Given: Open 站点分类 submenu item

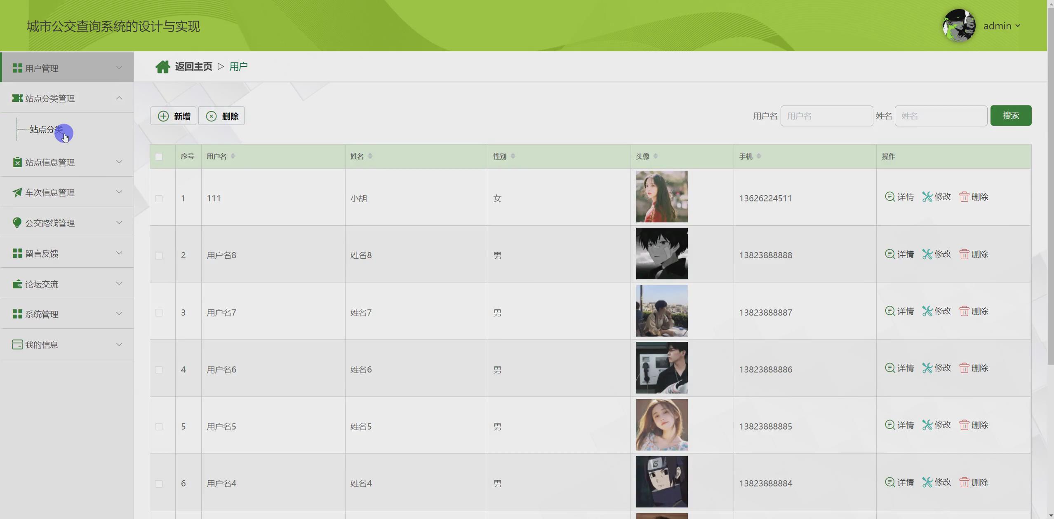Looking at the screenshot, I should click(x=46, y=130).
